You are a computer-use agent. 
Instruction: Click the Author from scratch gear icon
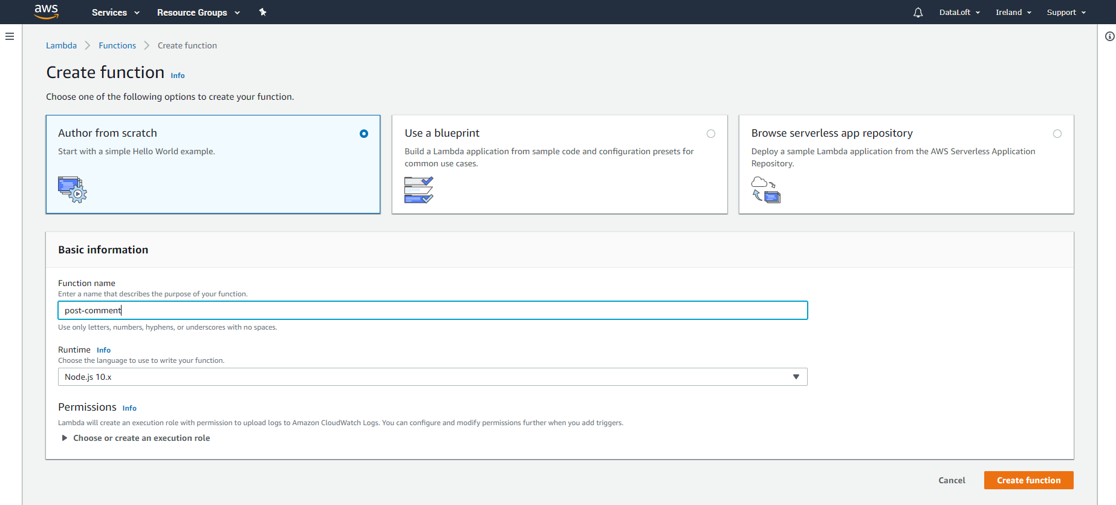click(x=73, y=189)
